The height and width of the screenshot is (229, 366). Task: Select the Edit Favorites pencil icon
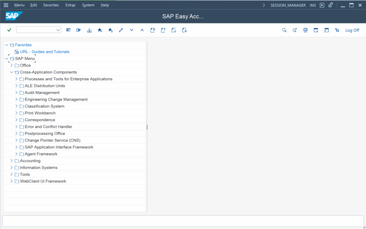point(121,30)
